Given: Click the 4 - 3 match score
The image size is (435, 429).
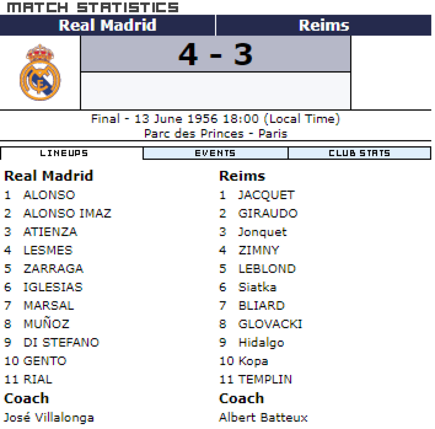Looking at the screenshot, I should [215, 54].
